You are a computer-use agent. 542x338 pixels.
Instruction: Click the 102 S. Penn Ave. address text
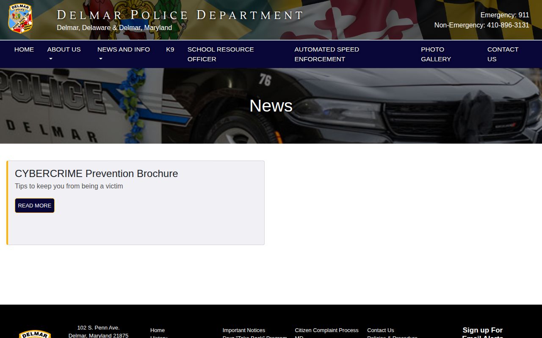98,327
